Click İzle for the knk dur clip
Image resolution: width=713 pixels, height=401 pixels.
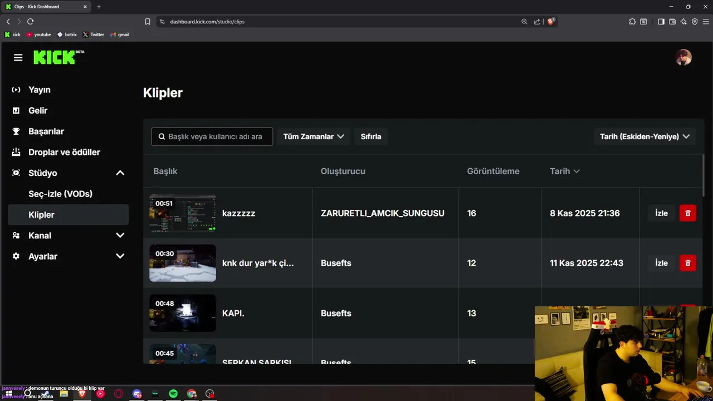(661, 263)
